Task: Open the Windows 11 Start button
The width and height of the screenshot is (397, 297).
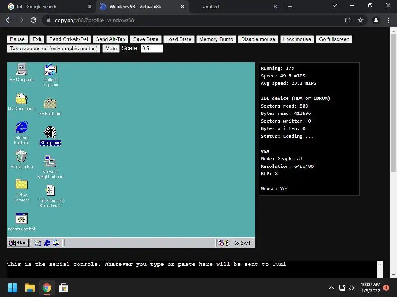Action: coord(12,288)
